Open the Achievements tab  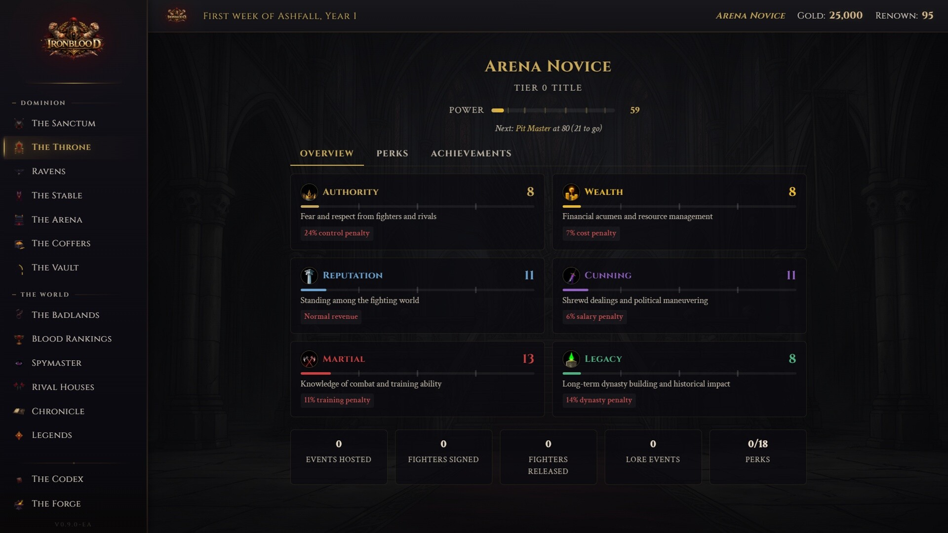click(471, 153)
